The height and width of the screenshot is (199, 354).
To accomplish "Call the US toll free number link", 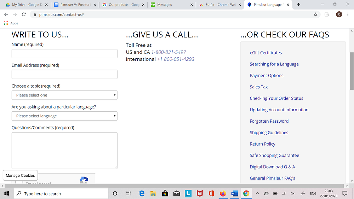I will 169,52.
